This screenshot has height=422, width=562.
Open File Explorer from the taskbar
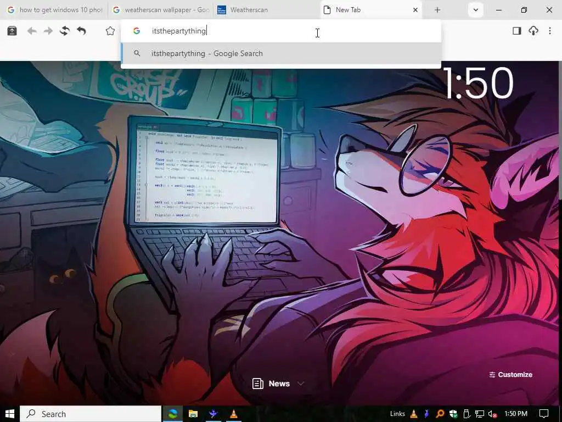(193, 414)
